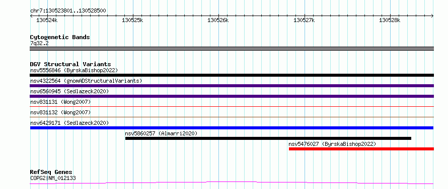Click the 130527k ruler position
The width and height of the screenshot is (448, 189).
tap(304, 20)
